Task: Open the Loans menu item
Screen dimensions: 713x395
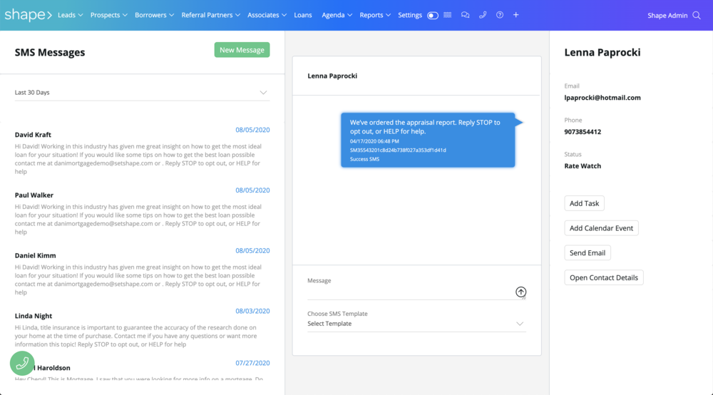Action: point(303,15)
